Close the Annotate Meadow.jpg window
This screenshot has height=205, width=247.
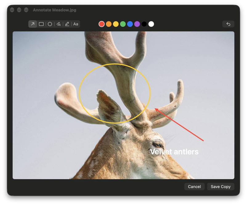12,10
